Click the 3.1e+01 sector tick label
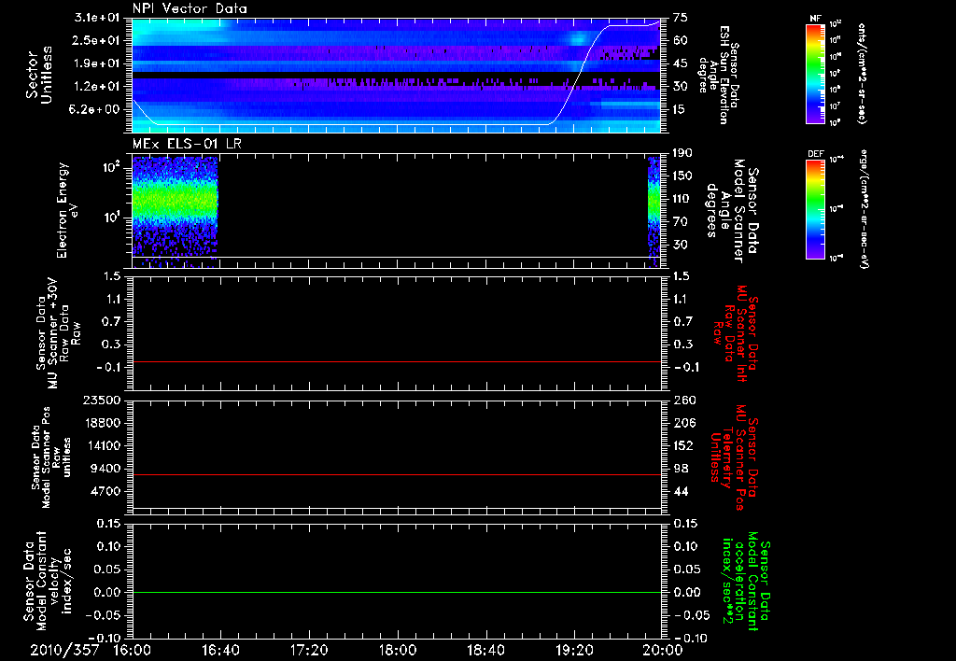Image resolution: width=956 pixels, height=661 pixels. [x=97, y=18]
